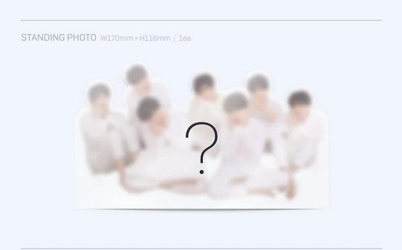Click the bottom horizontal divider line
The height and width of the screenshot is (250, 402).
pyautogui.click(x=202, y=248)
